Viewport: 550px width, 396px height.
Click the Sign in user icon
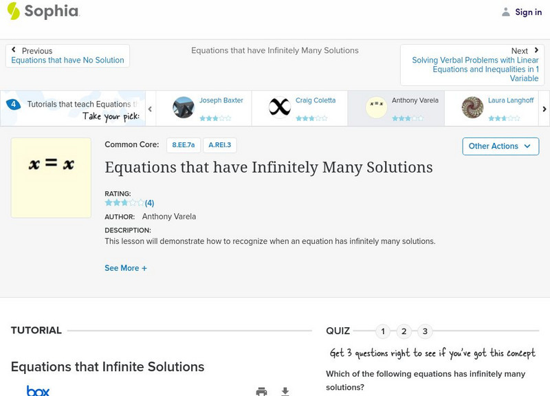(506, 12)
